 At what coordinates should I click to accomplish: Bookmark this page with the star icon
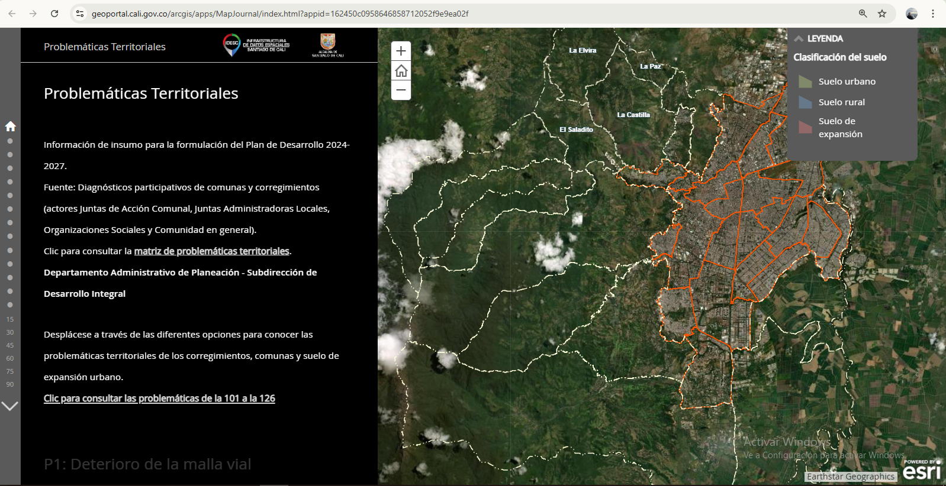tap(882, 14)
